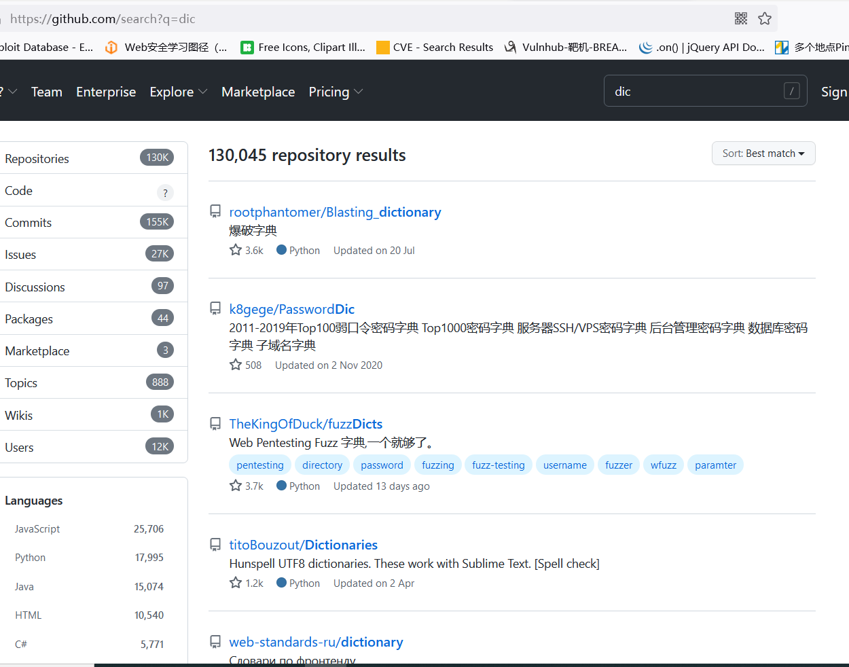Filter results by HTML language
The width and height of the screenshot is (849, 667).
[89, 615]
